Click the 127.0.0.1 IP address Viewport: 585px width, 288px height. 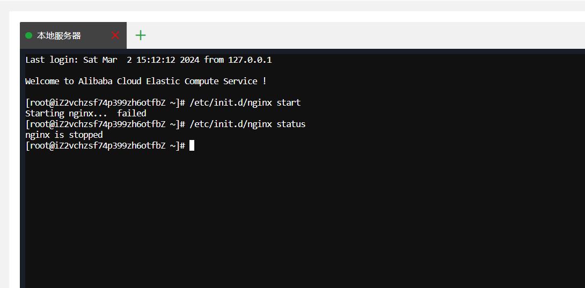click(250, 60)
